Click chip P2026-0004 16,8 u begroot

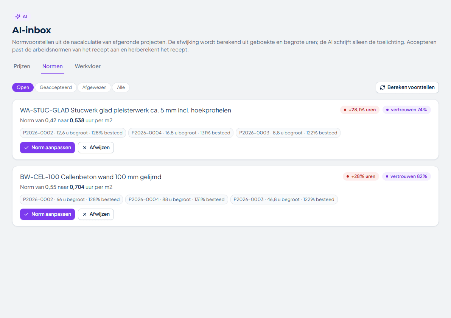[180, 133]
